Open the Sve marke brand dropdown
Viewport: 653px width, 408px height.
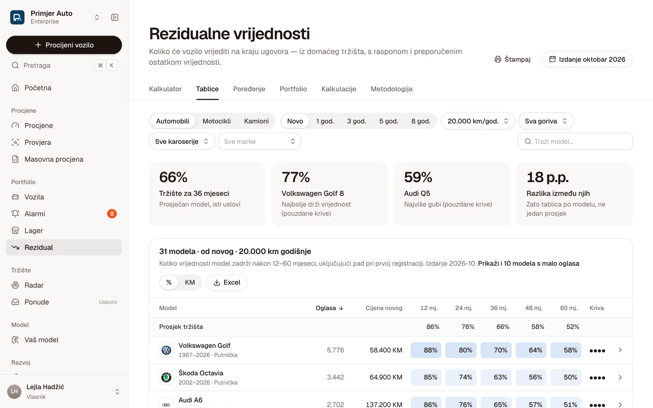(260, 142)
